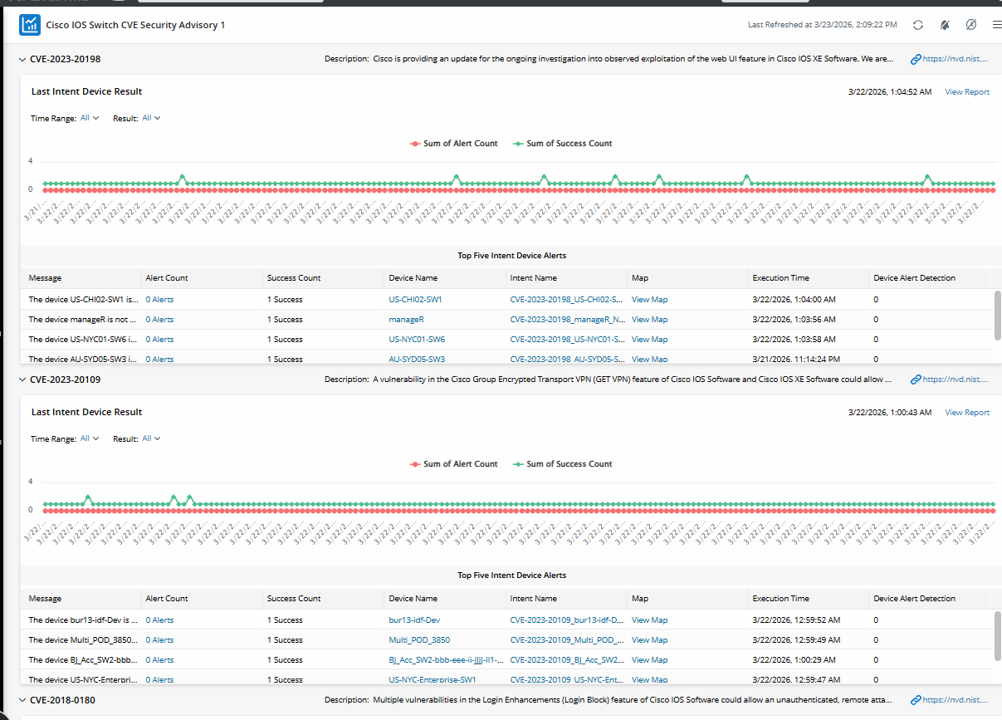Open intent CVE-2023-20109_bur13-idf-D...
The height and width of the screenshot is (720, 1002).
[x=567, y=620]
